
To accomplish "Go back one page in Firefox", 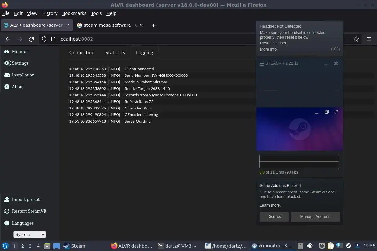I will [8, 39].
